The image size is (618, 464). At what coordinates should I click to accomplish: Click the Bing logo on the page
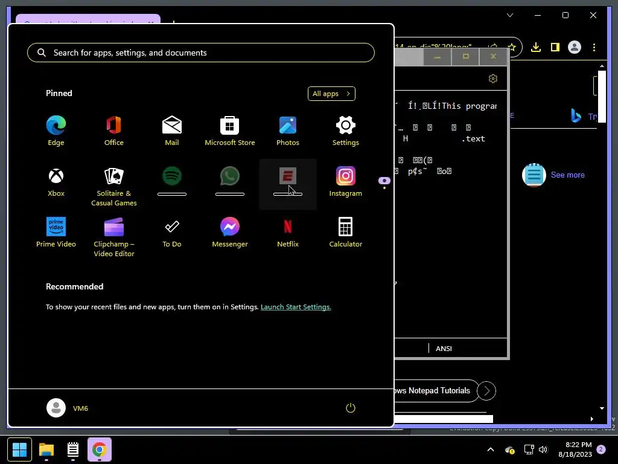pos(576,116)
